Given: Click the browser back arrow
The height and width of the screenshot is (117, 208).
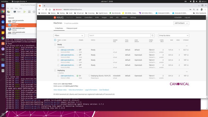Looking at the screenshot, I should point(39,10).
